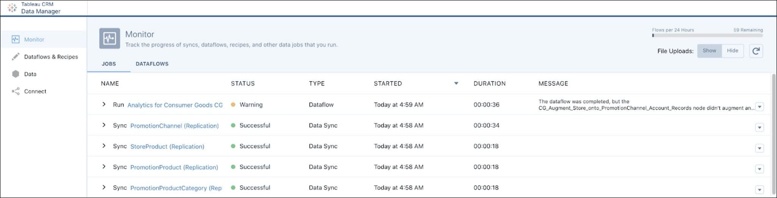Viewport: 777px width, 198px height.
Task: Open Data in the sidebar
Action: pos(43,74)
